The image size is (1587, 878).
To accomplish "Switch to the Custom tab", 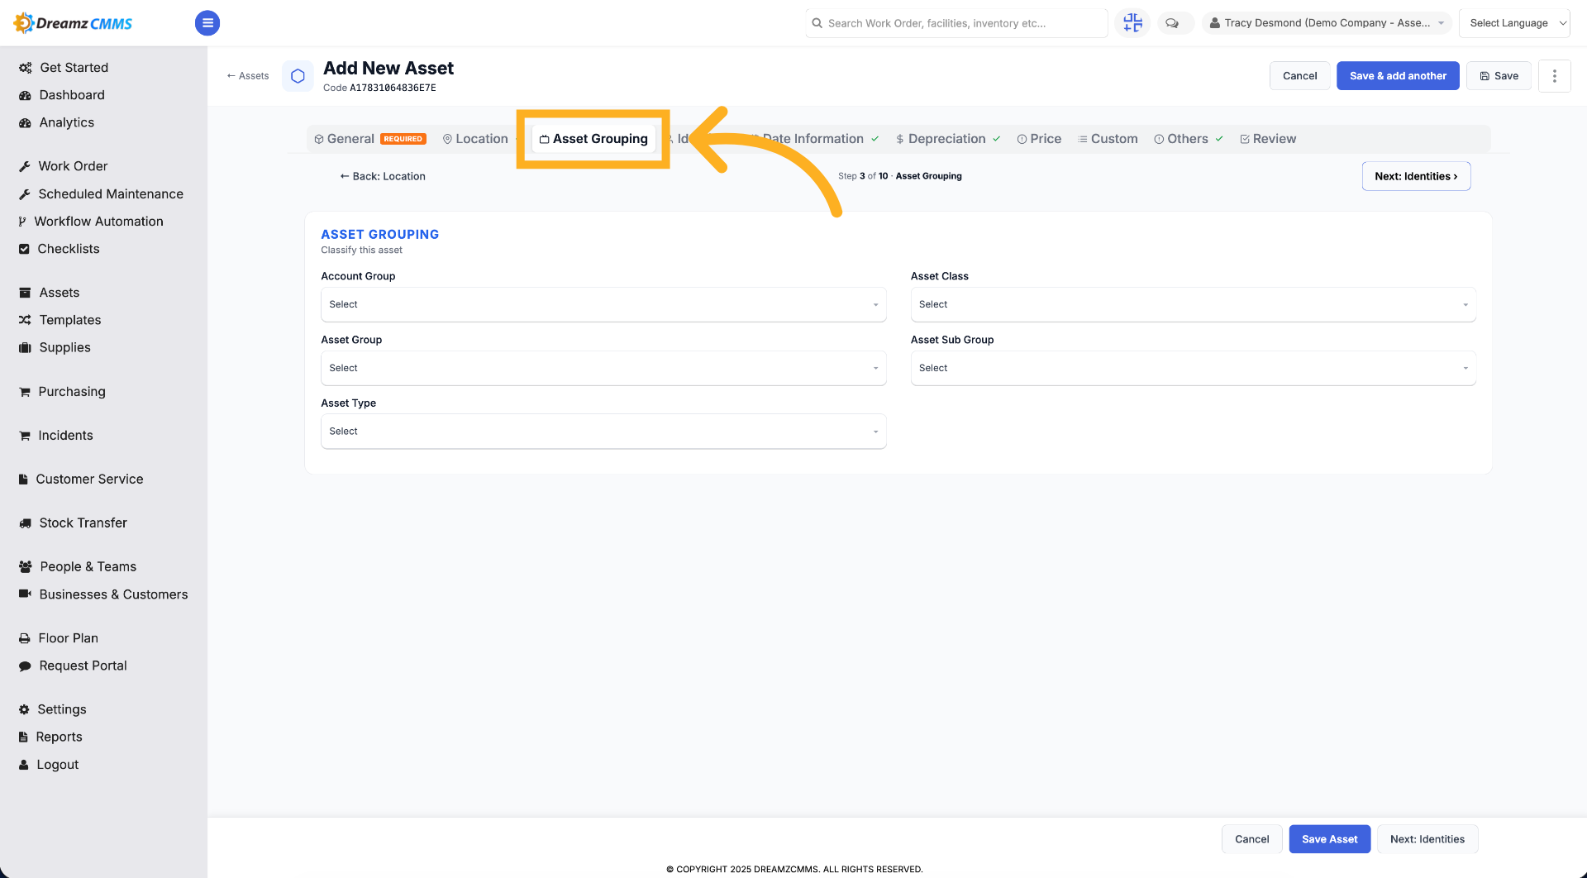I will 1108,139.
